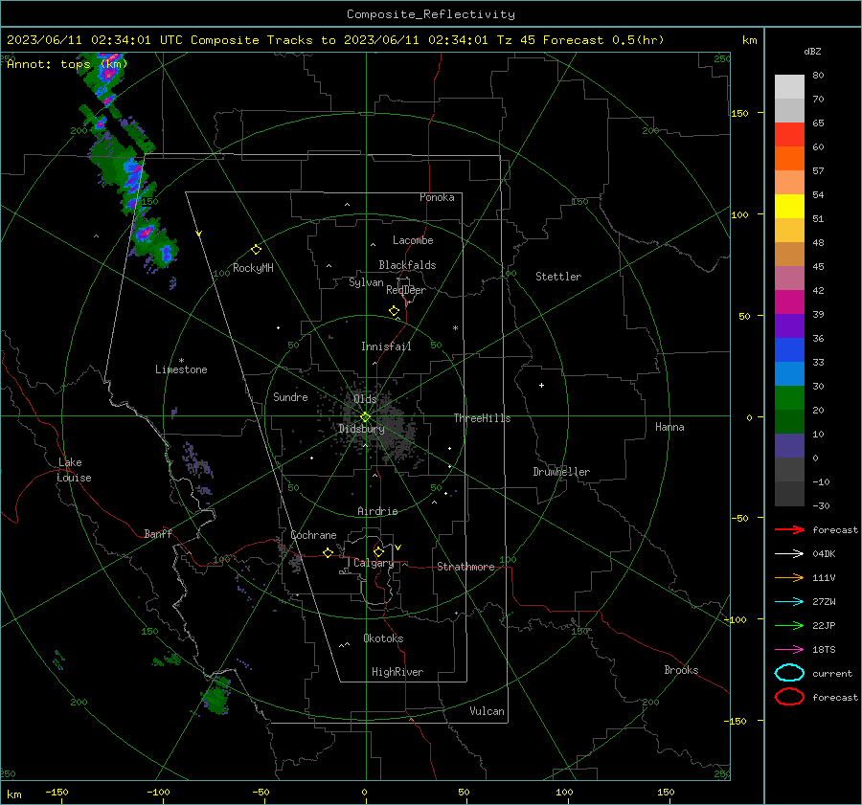Click yellow diamond marker below Cochrane label
The image size is (862, 805).
[329, 553]
